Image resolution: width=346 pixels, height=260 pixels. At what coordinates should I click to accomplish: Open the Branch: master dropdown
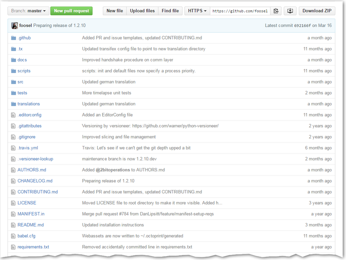(28, 11)
